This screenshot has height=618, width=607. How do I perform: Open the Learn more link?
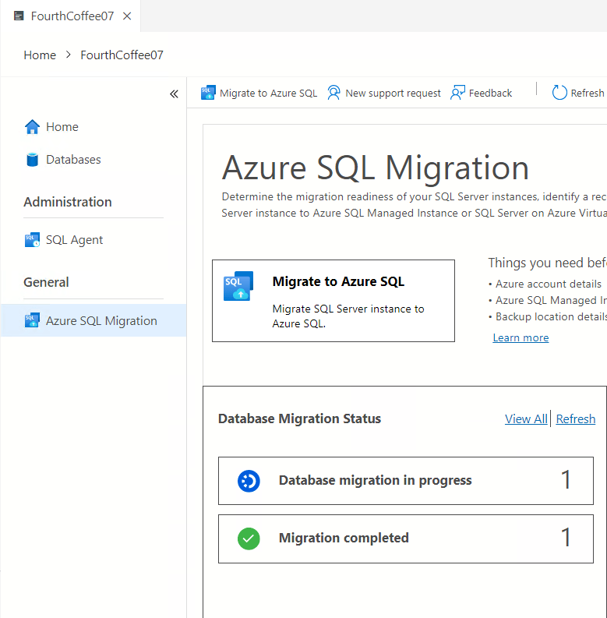coord(521,337)
